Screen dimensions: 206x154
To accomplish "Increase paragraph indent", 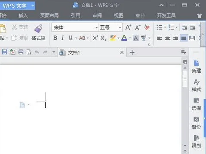I will click(x=193, y=27).
